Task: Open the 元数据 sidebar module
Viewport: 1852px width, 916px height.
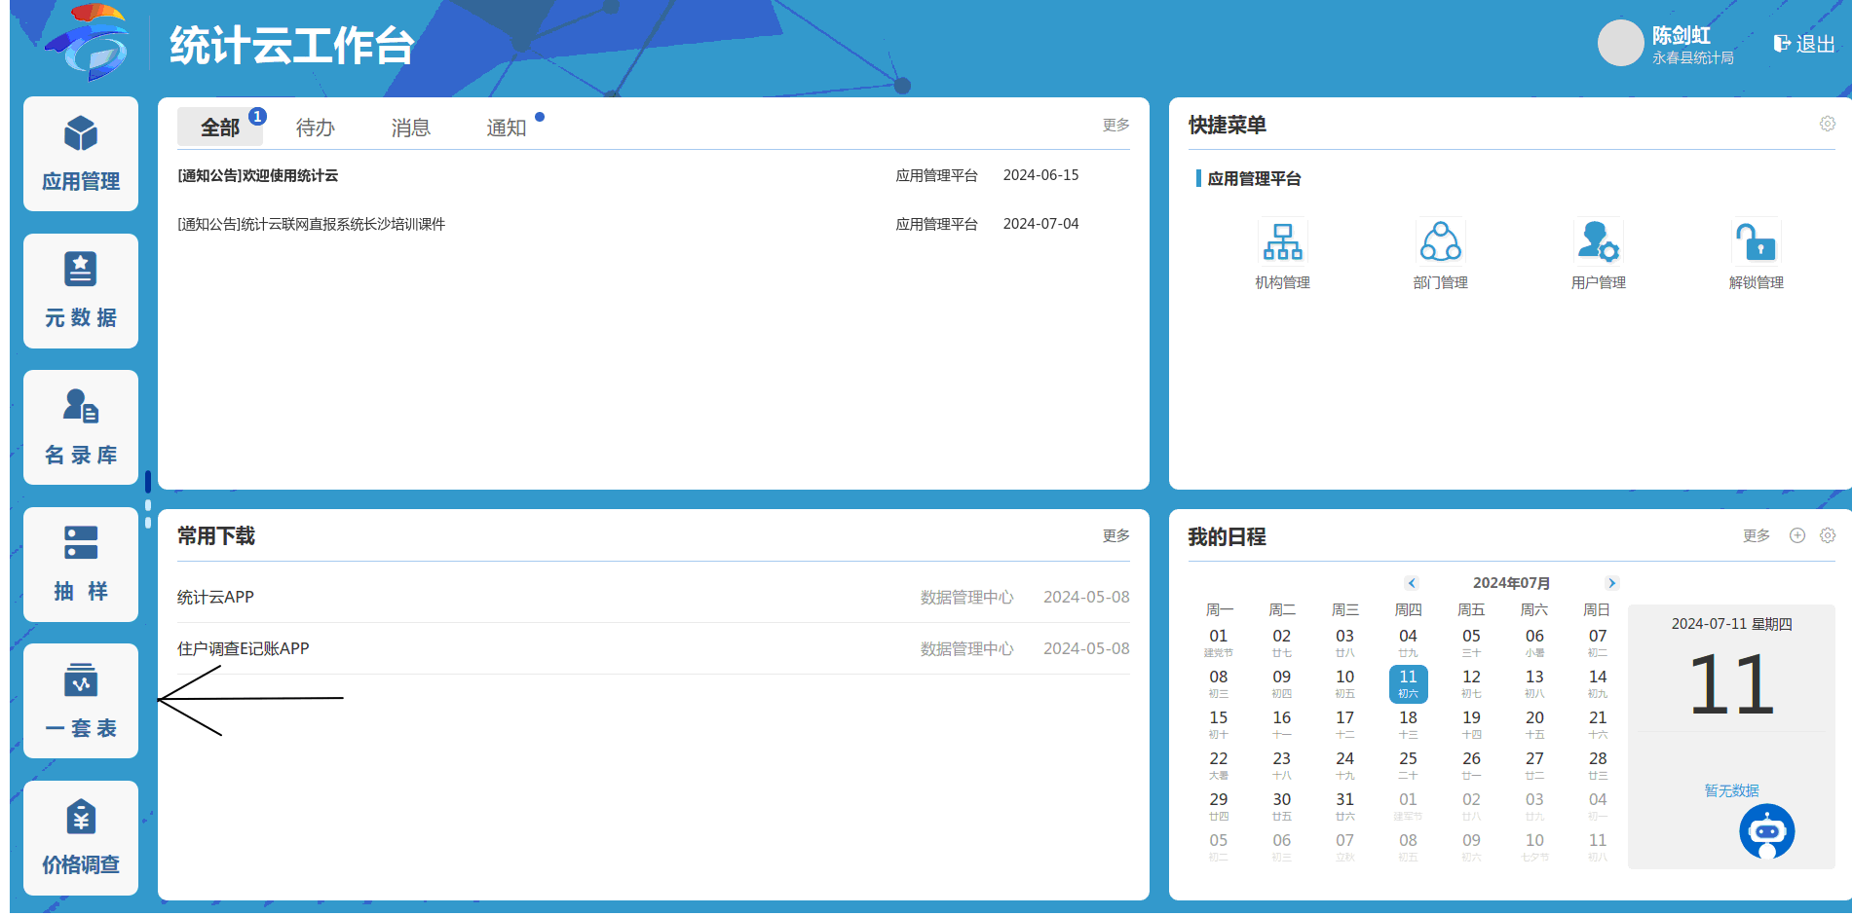Action: [81, 291]
